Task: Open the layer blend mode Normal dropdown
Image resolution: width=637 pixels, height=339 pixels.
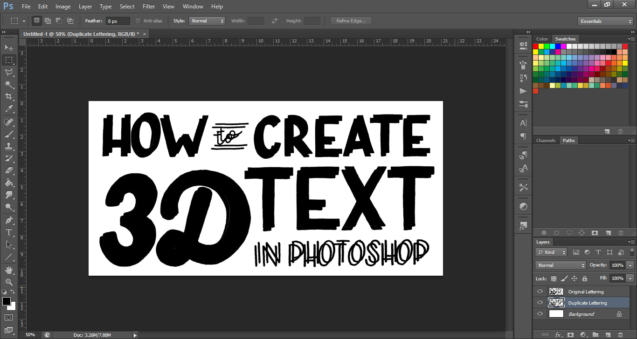Action: click(x=561, y=265)
